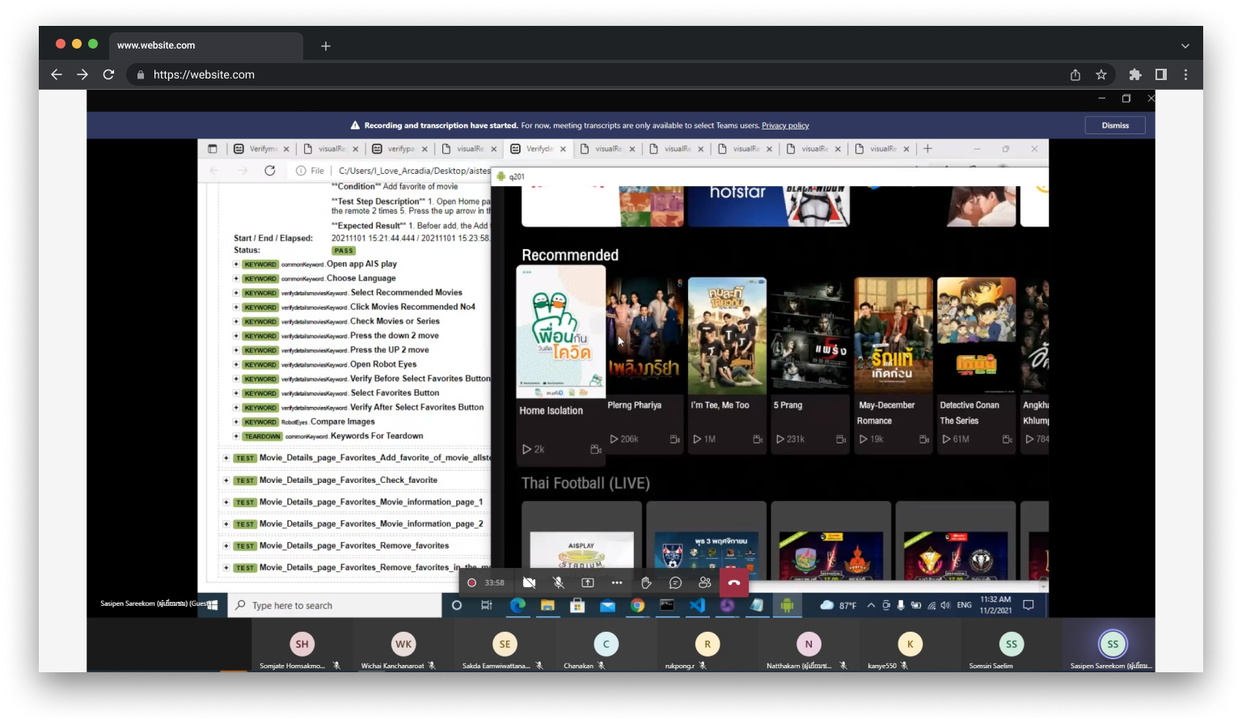Image resolution: width=1242 pixels, height=724 pixels.
Task: Open Visual Studio Code from taskbar
Action: [697, 605]
